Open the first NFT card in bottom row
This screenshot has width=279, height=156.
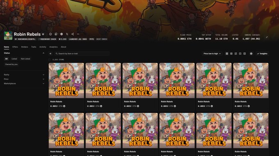click(66, 134)
